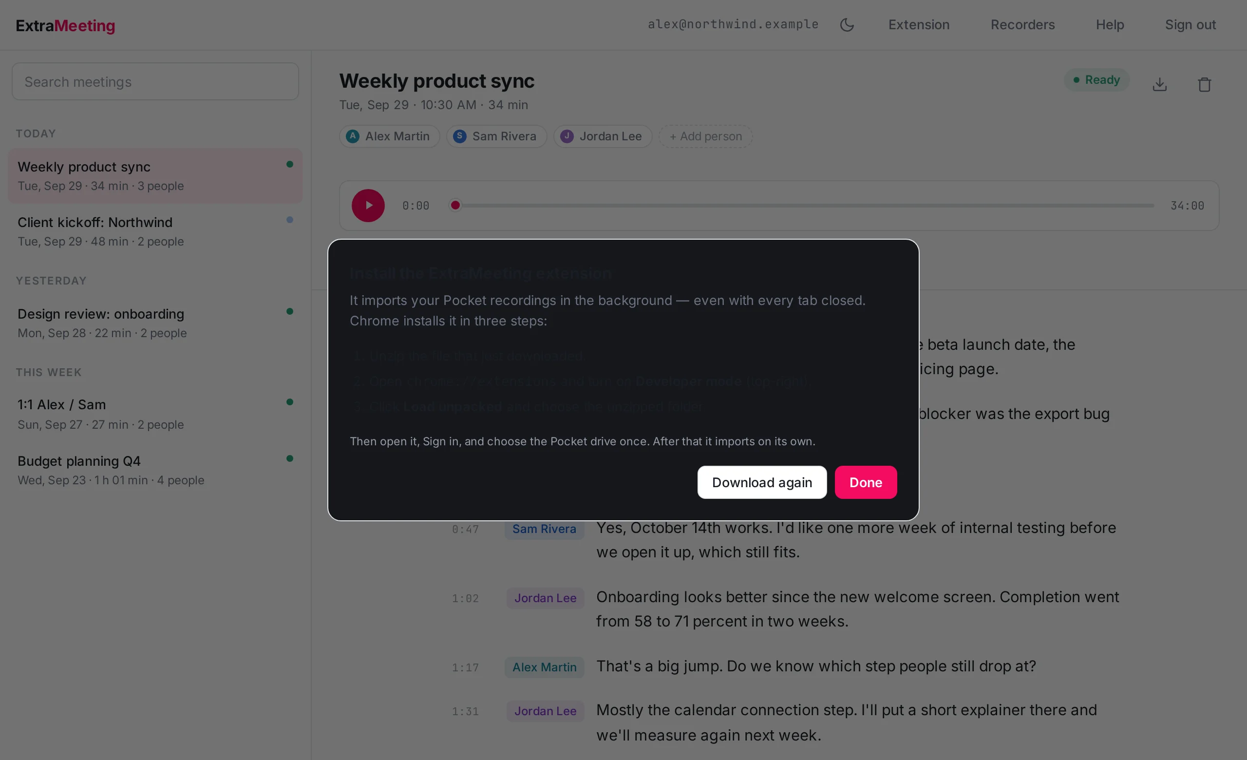Click Sign out in header
Viewport: 1247px width, 760px height.
pos(1190,25)
